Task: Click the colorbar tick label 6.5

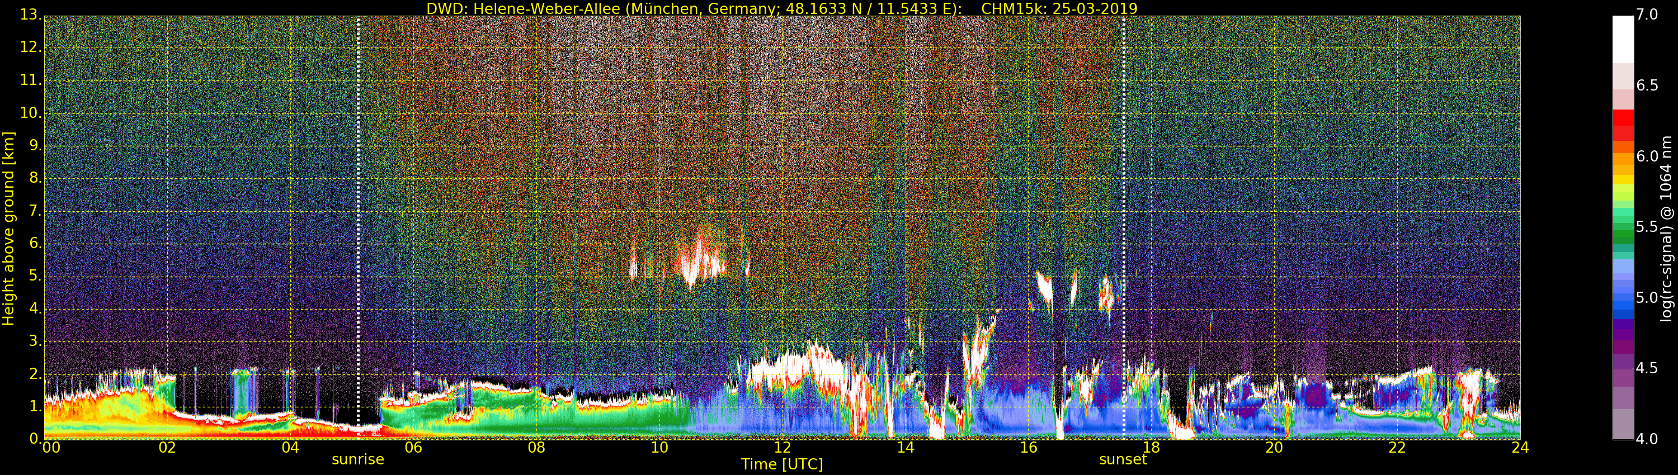Action: click(1646, 85)
